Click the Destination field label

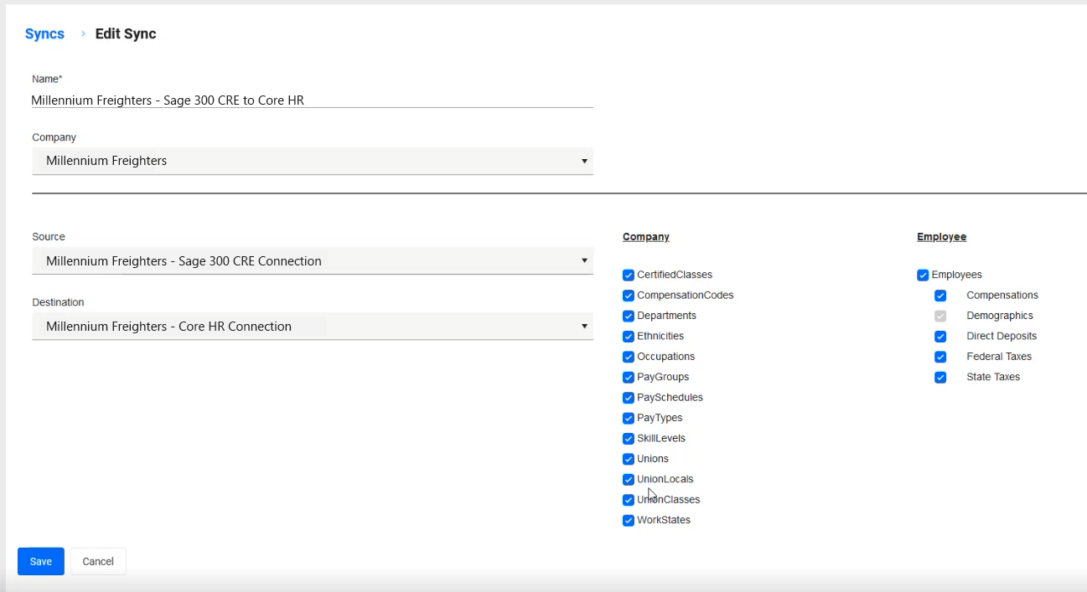[58, 302]
